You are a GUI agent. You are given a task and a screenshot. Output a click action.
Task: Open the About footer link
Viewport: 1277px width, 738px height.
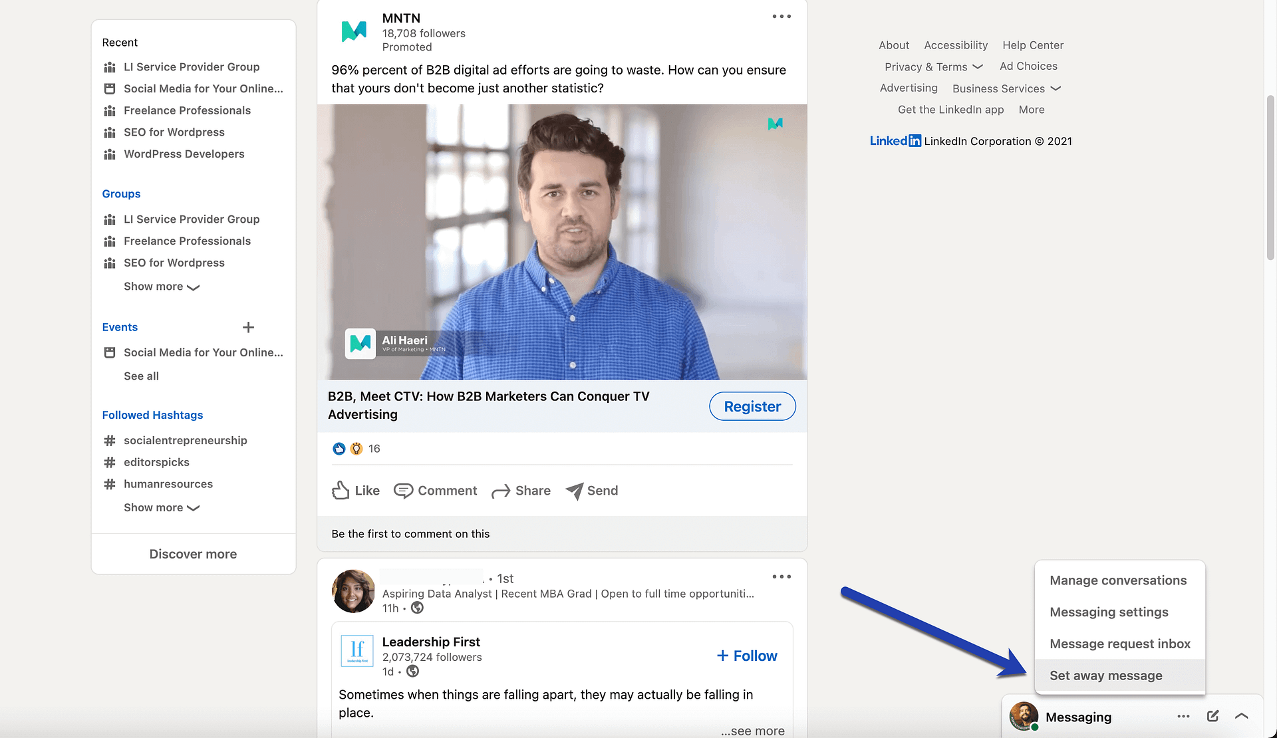click(x=893, y=45)
